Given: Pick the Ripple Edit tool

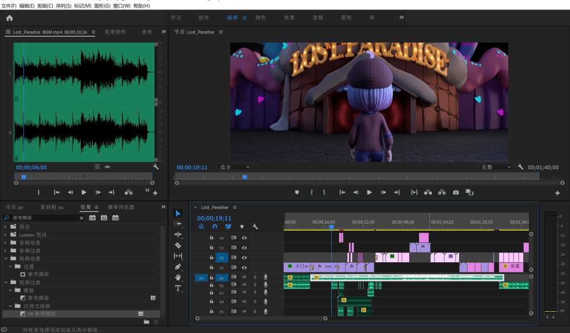Looking at the screenshot, I should pyautogui.click(x=178, y=234).
